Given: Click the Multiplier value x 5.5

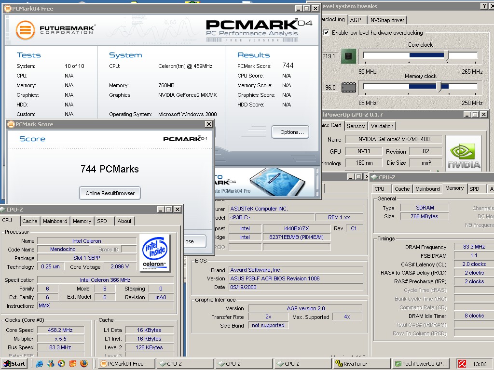Looking at the screenshot, I should point(60,339).
